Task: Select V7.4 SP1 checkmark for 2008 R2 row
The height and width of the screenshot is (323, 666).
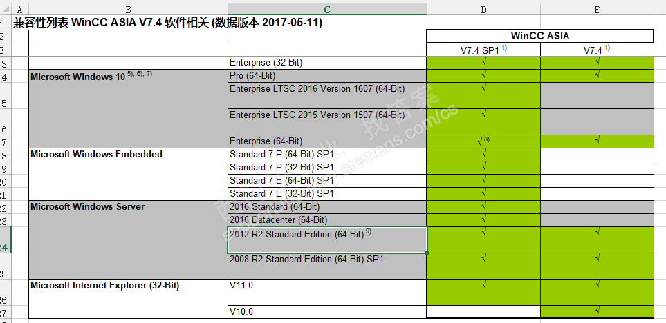Action: coord(483,266)
